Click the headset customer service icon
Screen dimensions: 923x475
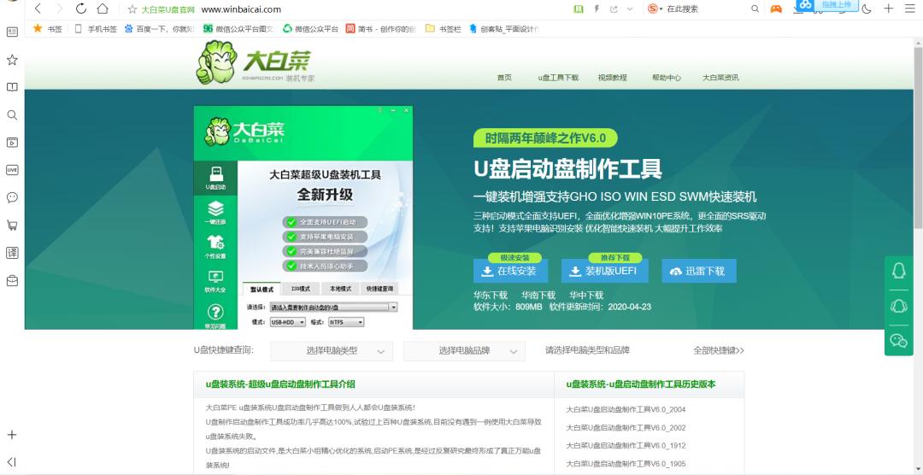tap(899, 306)
